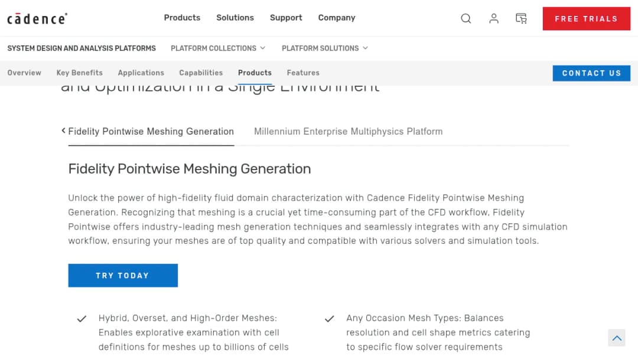Select the Fidelity Pointwise Meshing Generation tab

point(151,132)
